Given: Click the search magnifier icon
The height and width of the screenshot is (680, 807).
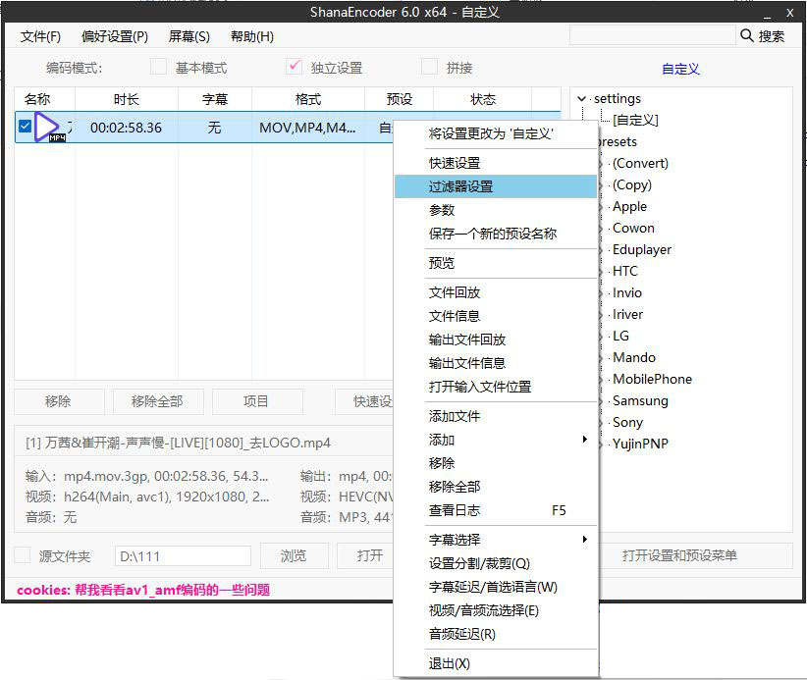Looking at the screenshot, I should point(746,35).
